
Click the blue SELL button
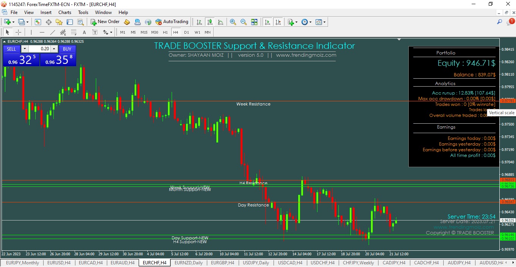pyautogui.click(x=12, y=49)
